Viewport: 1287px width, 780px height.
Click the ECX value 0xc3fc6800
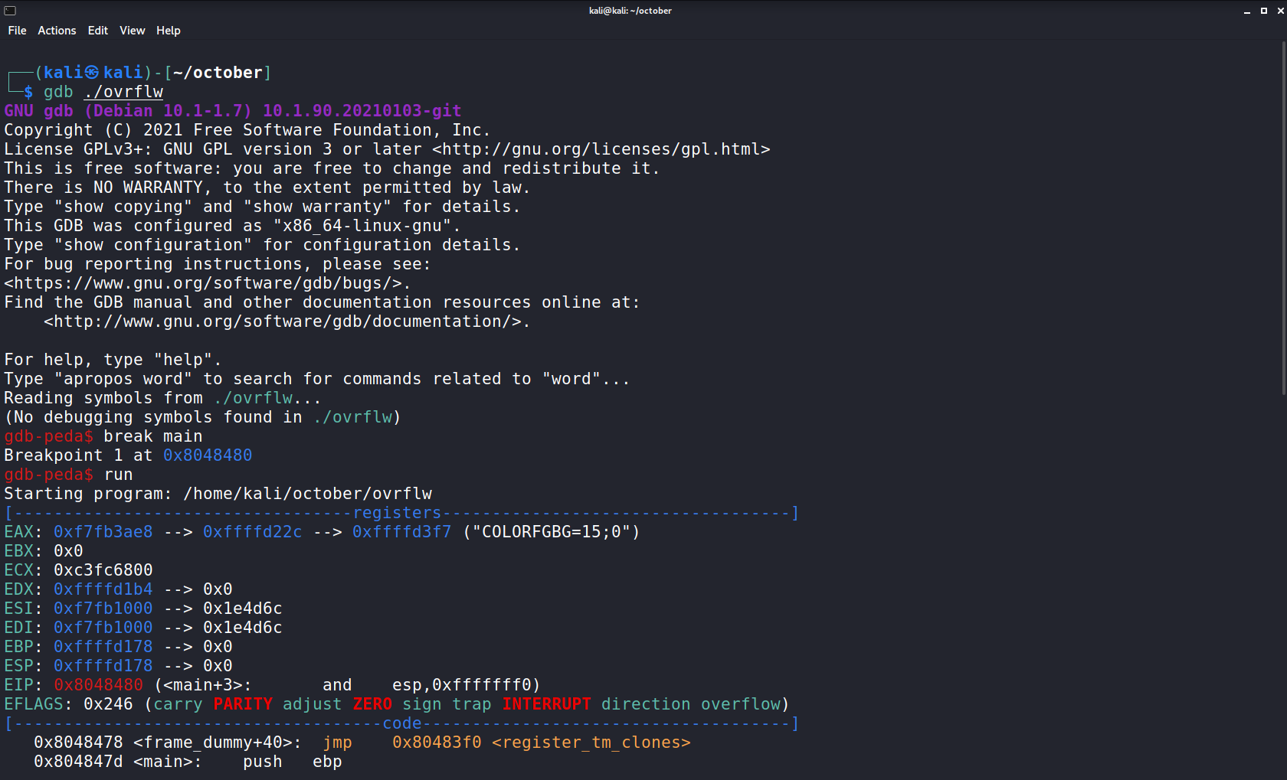coord(103,570)
